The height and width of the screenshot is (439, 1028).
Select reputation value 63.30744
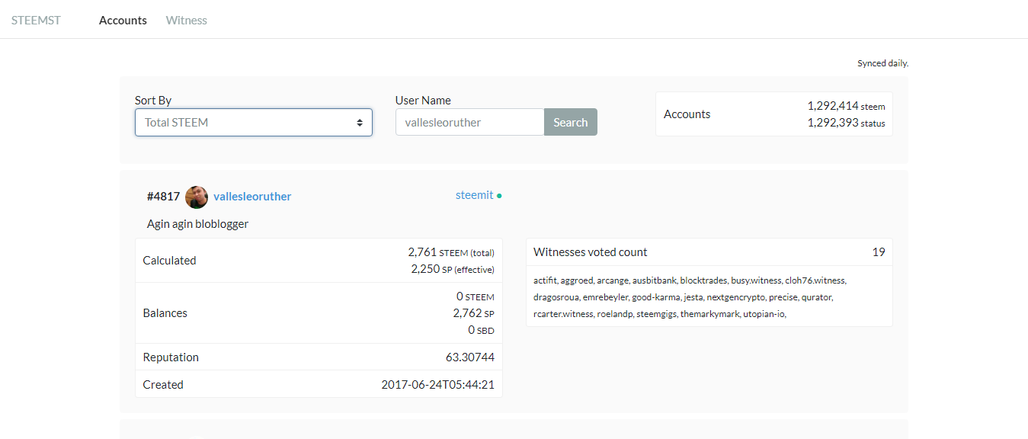coord(470,357)
